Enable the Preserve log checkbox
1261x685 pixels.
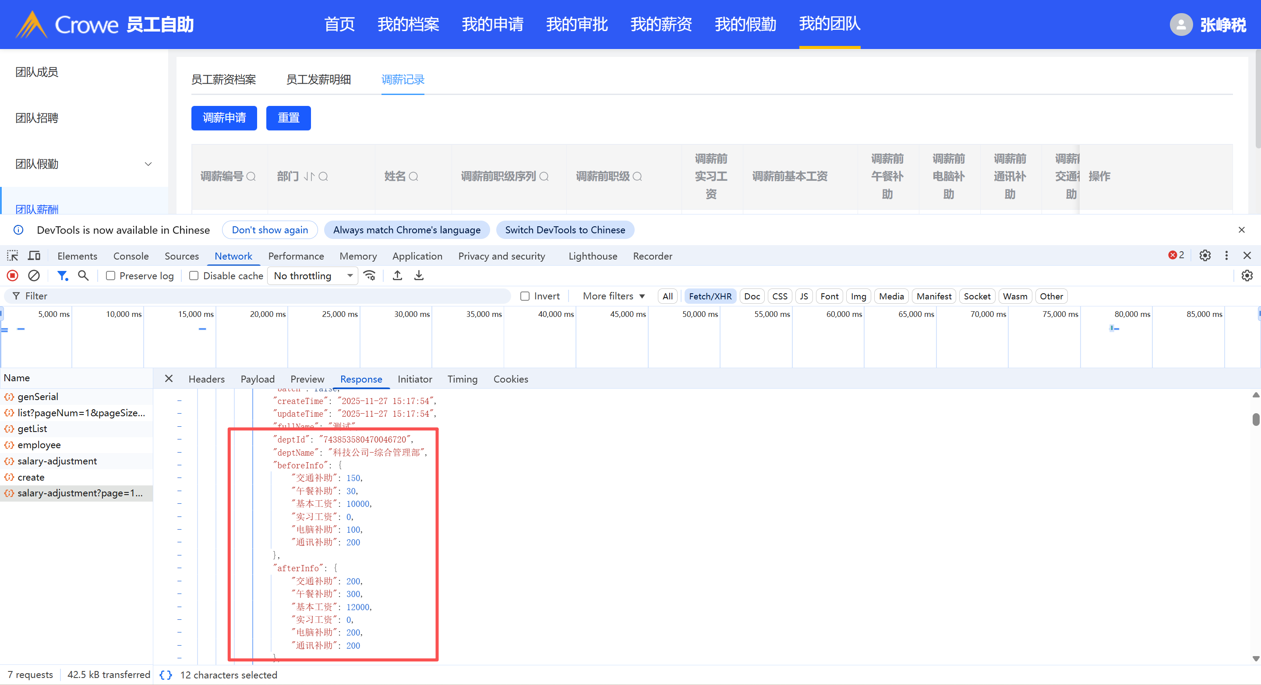click(111, 275)
